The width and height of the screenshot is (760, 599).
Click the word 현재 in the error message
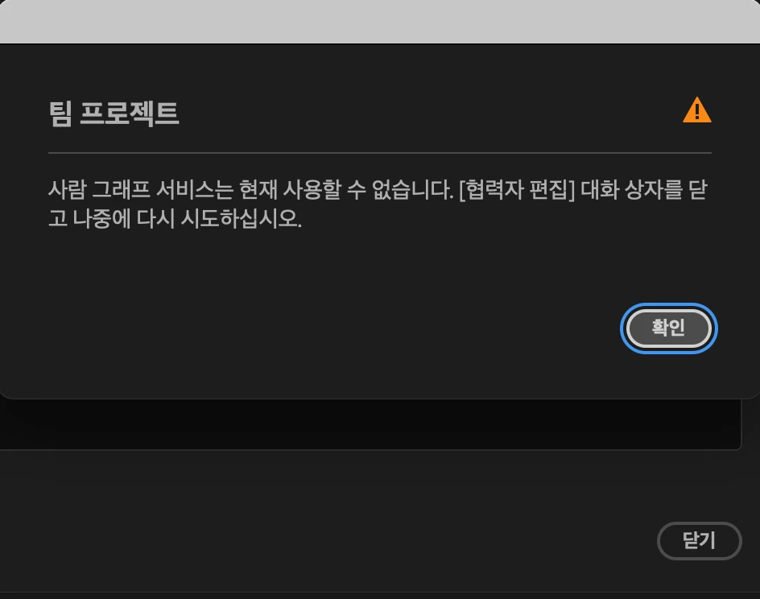tap(258, 189)
